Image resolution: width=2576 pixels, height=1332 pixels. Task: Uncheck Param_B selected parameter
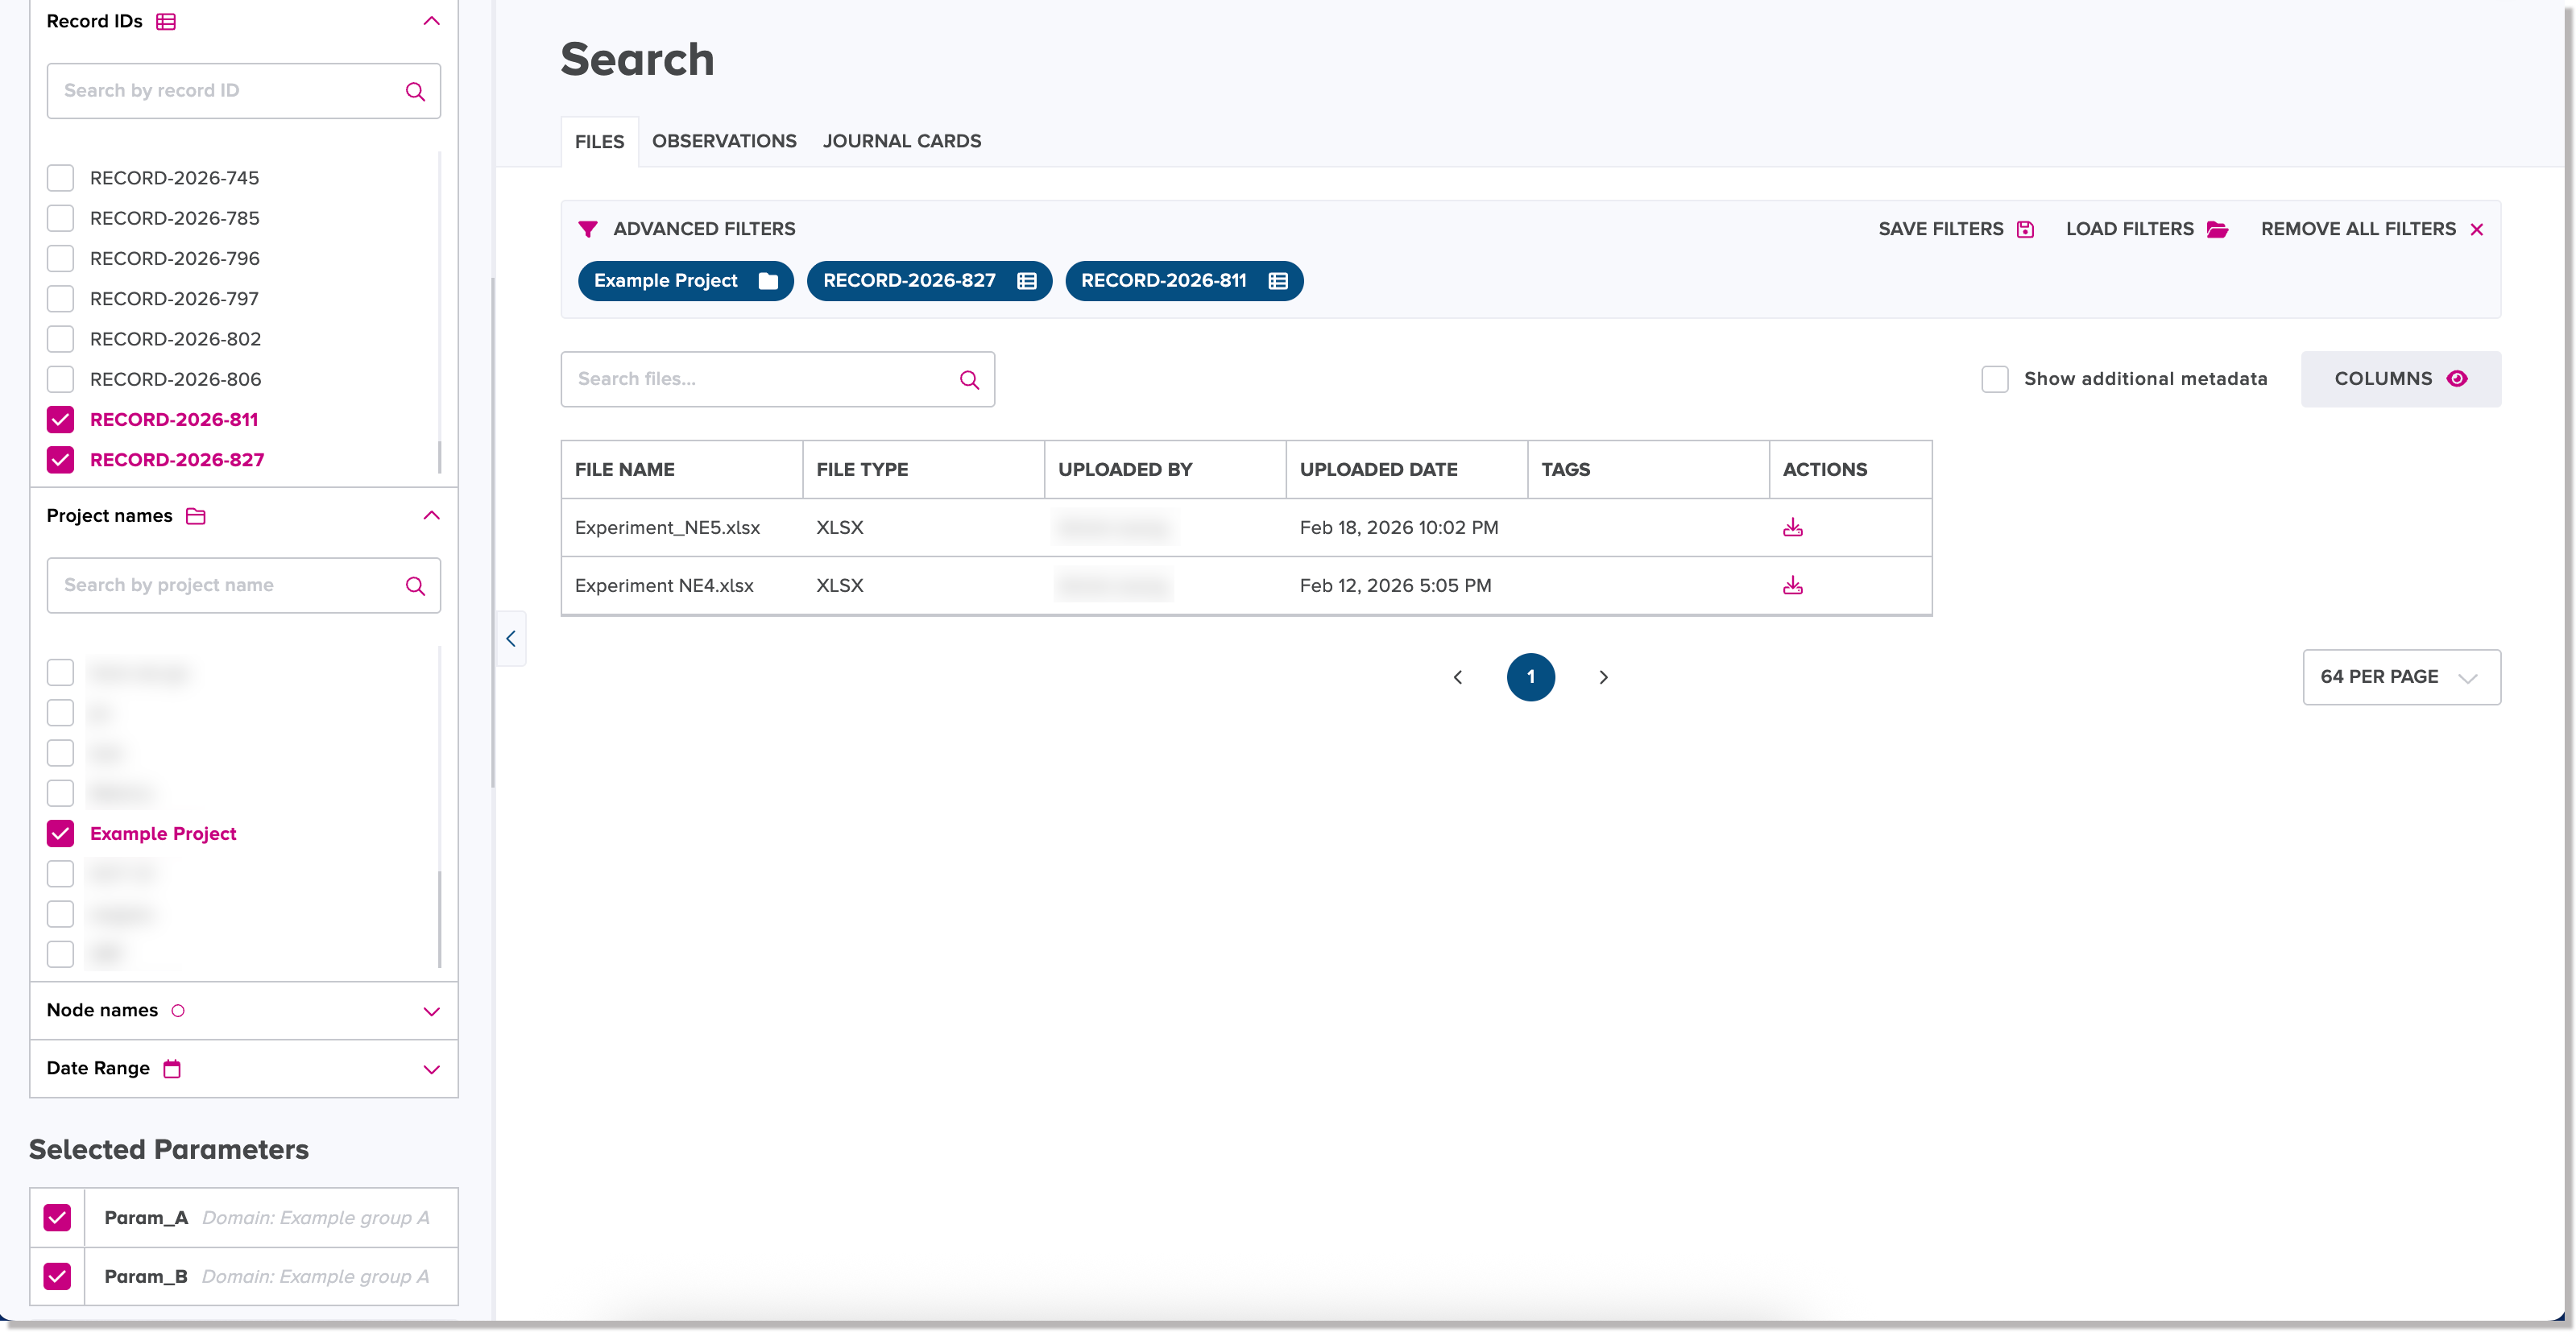coord(57,1277)
